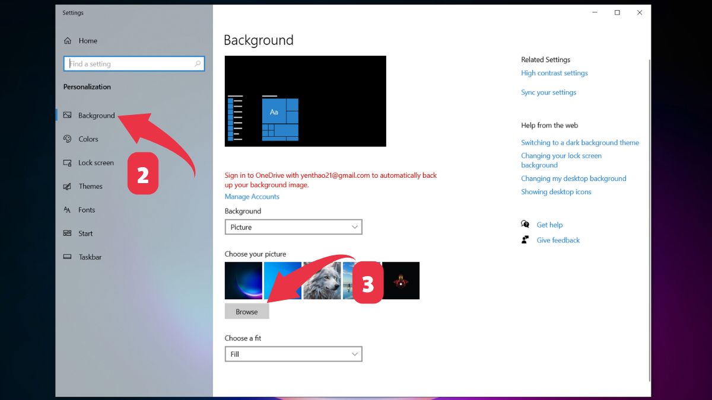Image resolution: width=712 pixels, height=400 pixels.
Task: Click the Manage Accounts link
Action: pos(252,196)
